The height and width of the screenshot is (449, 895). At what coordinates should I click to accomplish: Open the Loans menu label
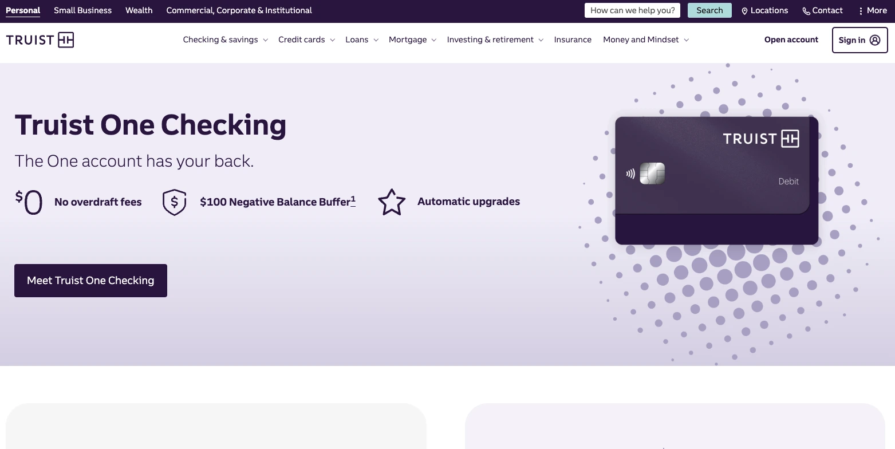tap(357, 40)
